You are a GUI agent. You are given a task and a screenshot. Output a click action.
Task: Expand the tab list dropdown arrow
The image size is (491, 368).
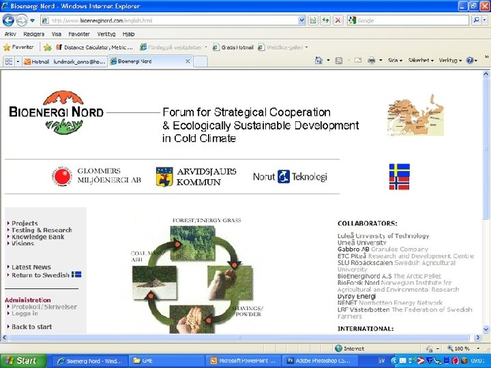[x=18, y=61]
